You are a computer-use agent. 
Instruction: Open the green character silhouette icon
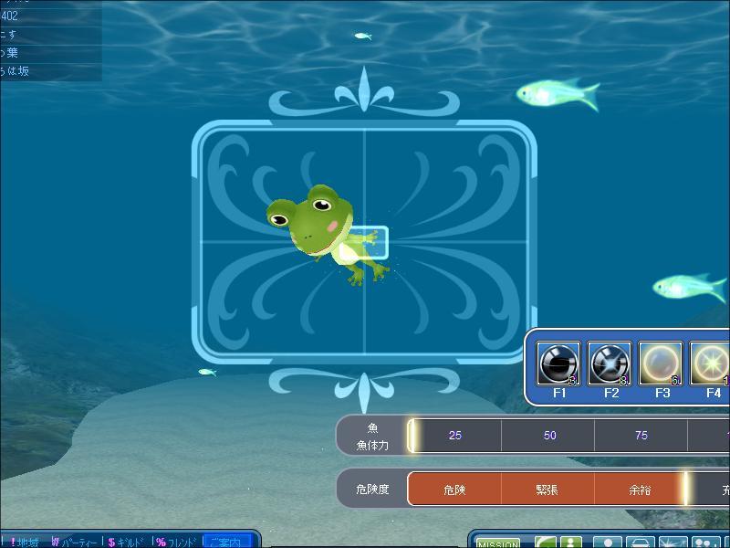click(571, 543)
